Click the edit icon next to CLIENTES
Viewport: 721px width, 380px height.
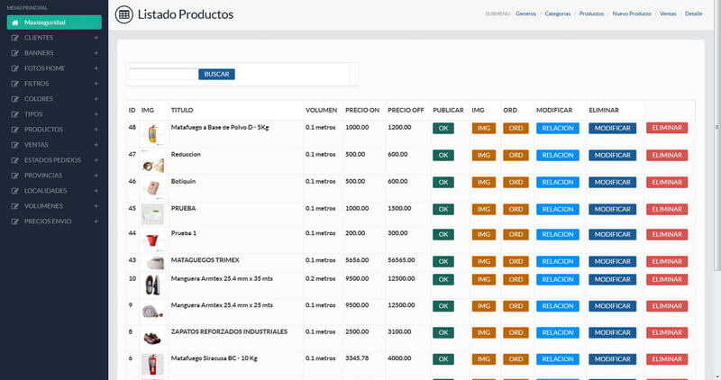tap(14, 38)
